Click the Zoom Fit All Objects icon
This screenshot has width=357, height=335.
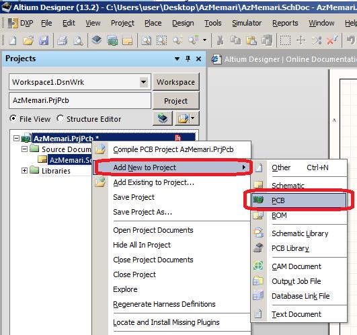coord(146,40)
